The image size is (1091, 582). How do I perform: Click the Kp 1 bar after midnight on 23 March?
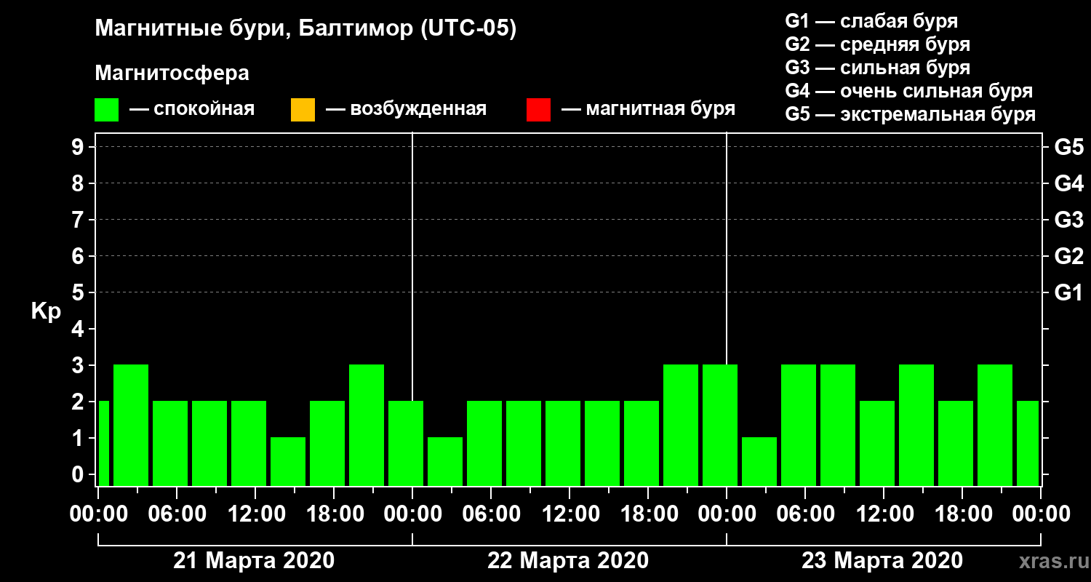point(759,461)
